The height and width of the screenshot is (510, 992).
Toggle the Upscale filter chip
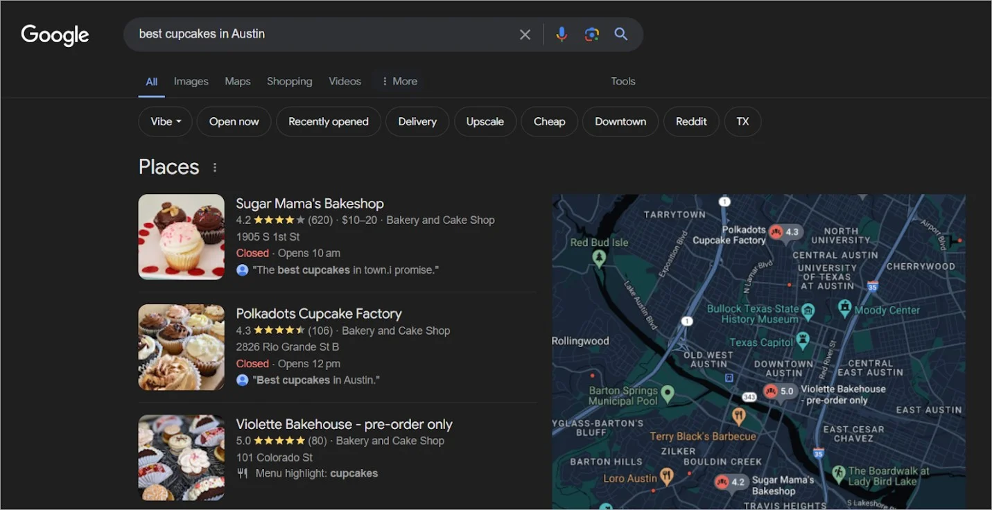coord(485,121)
